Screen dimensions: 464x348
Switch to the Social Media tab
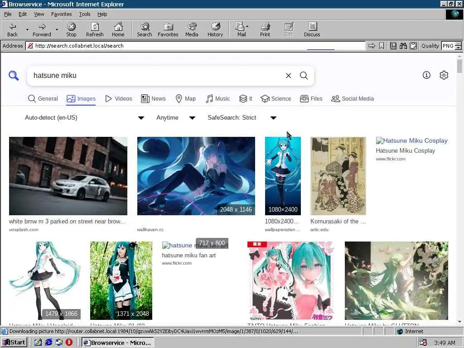click(x=353, y=98)
